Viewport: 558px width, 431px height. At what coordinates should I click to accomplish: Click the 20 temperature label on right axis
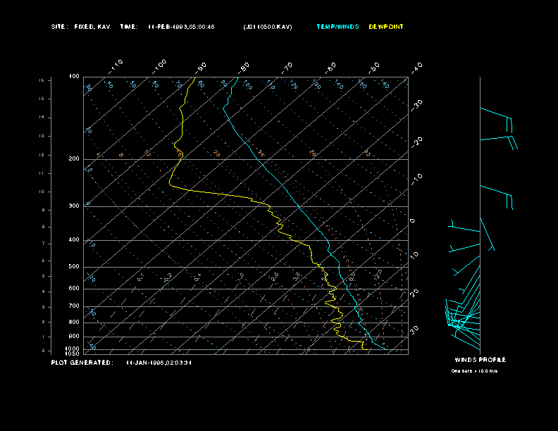pos(414,293)
